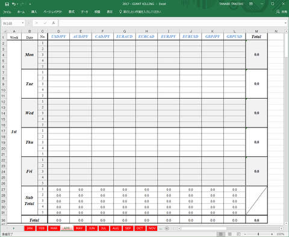Click the New Sheet plus icon
Screen dimensions: 289x237
(x=167, y=229)
